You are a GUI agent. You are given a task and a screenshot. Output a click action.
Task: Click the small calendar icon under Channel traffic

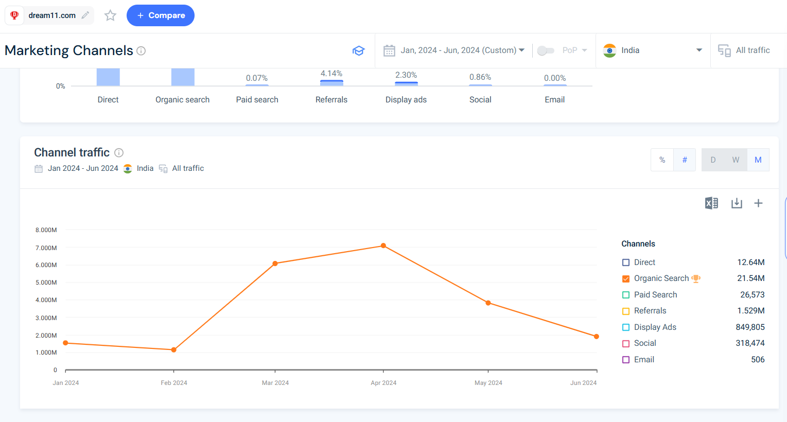(39, 169)
